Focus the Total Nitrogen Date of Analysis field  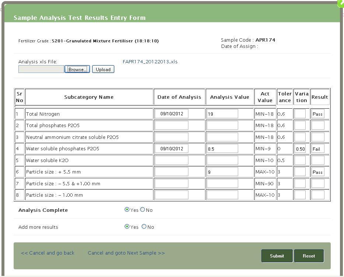(171, 114)
